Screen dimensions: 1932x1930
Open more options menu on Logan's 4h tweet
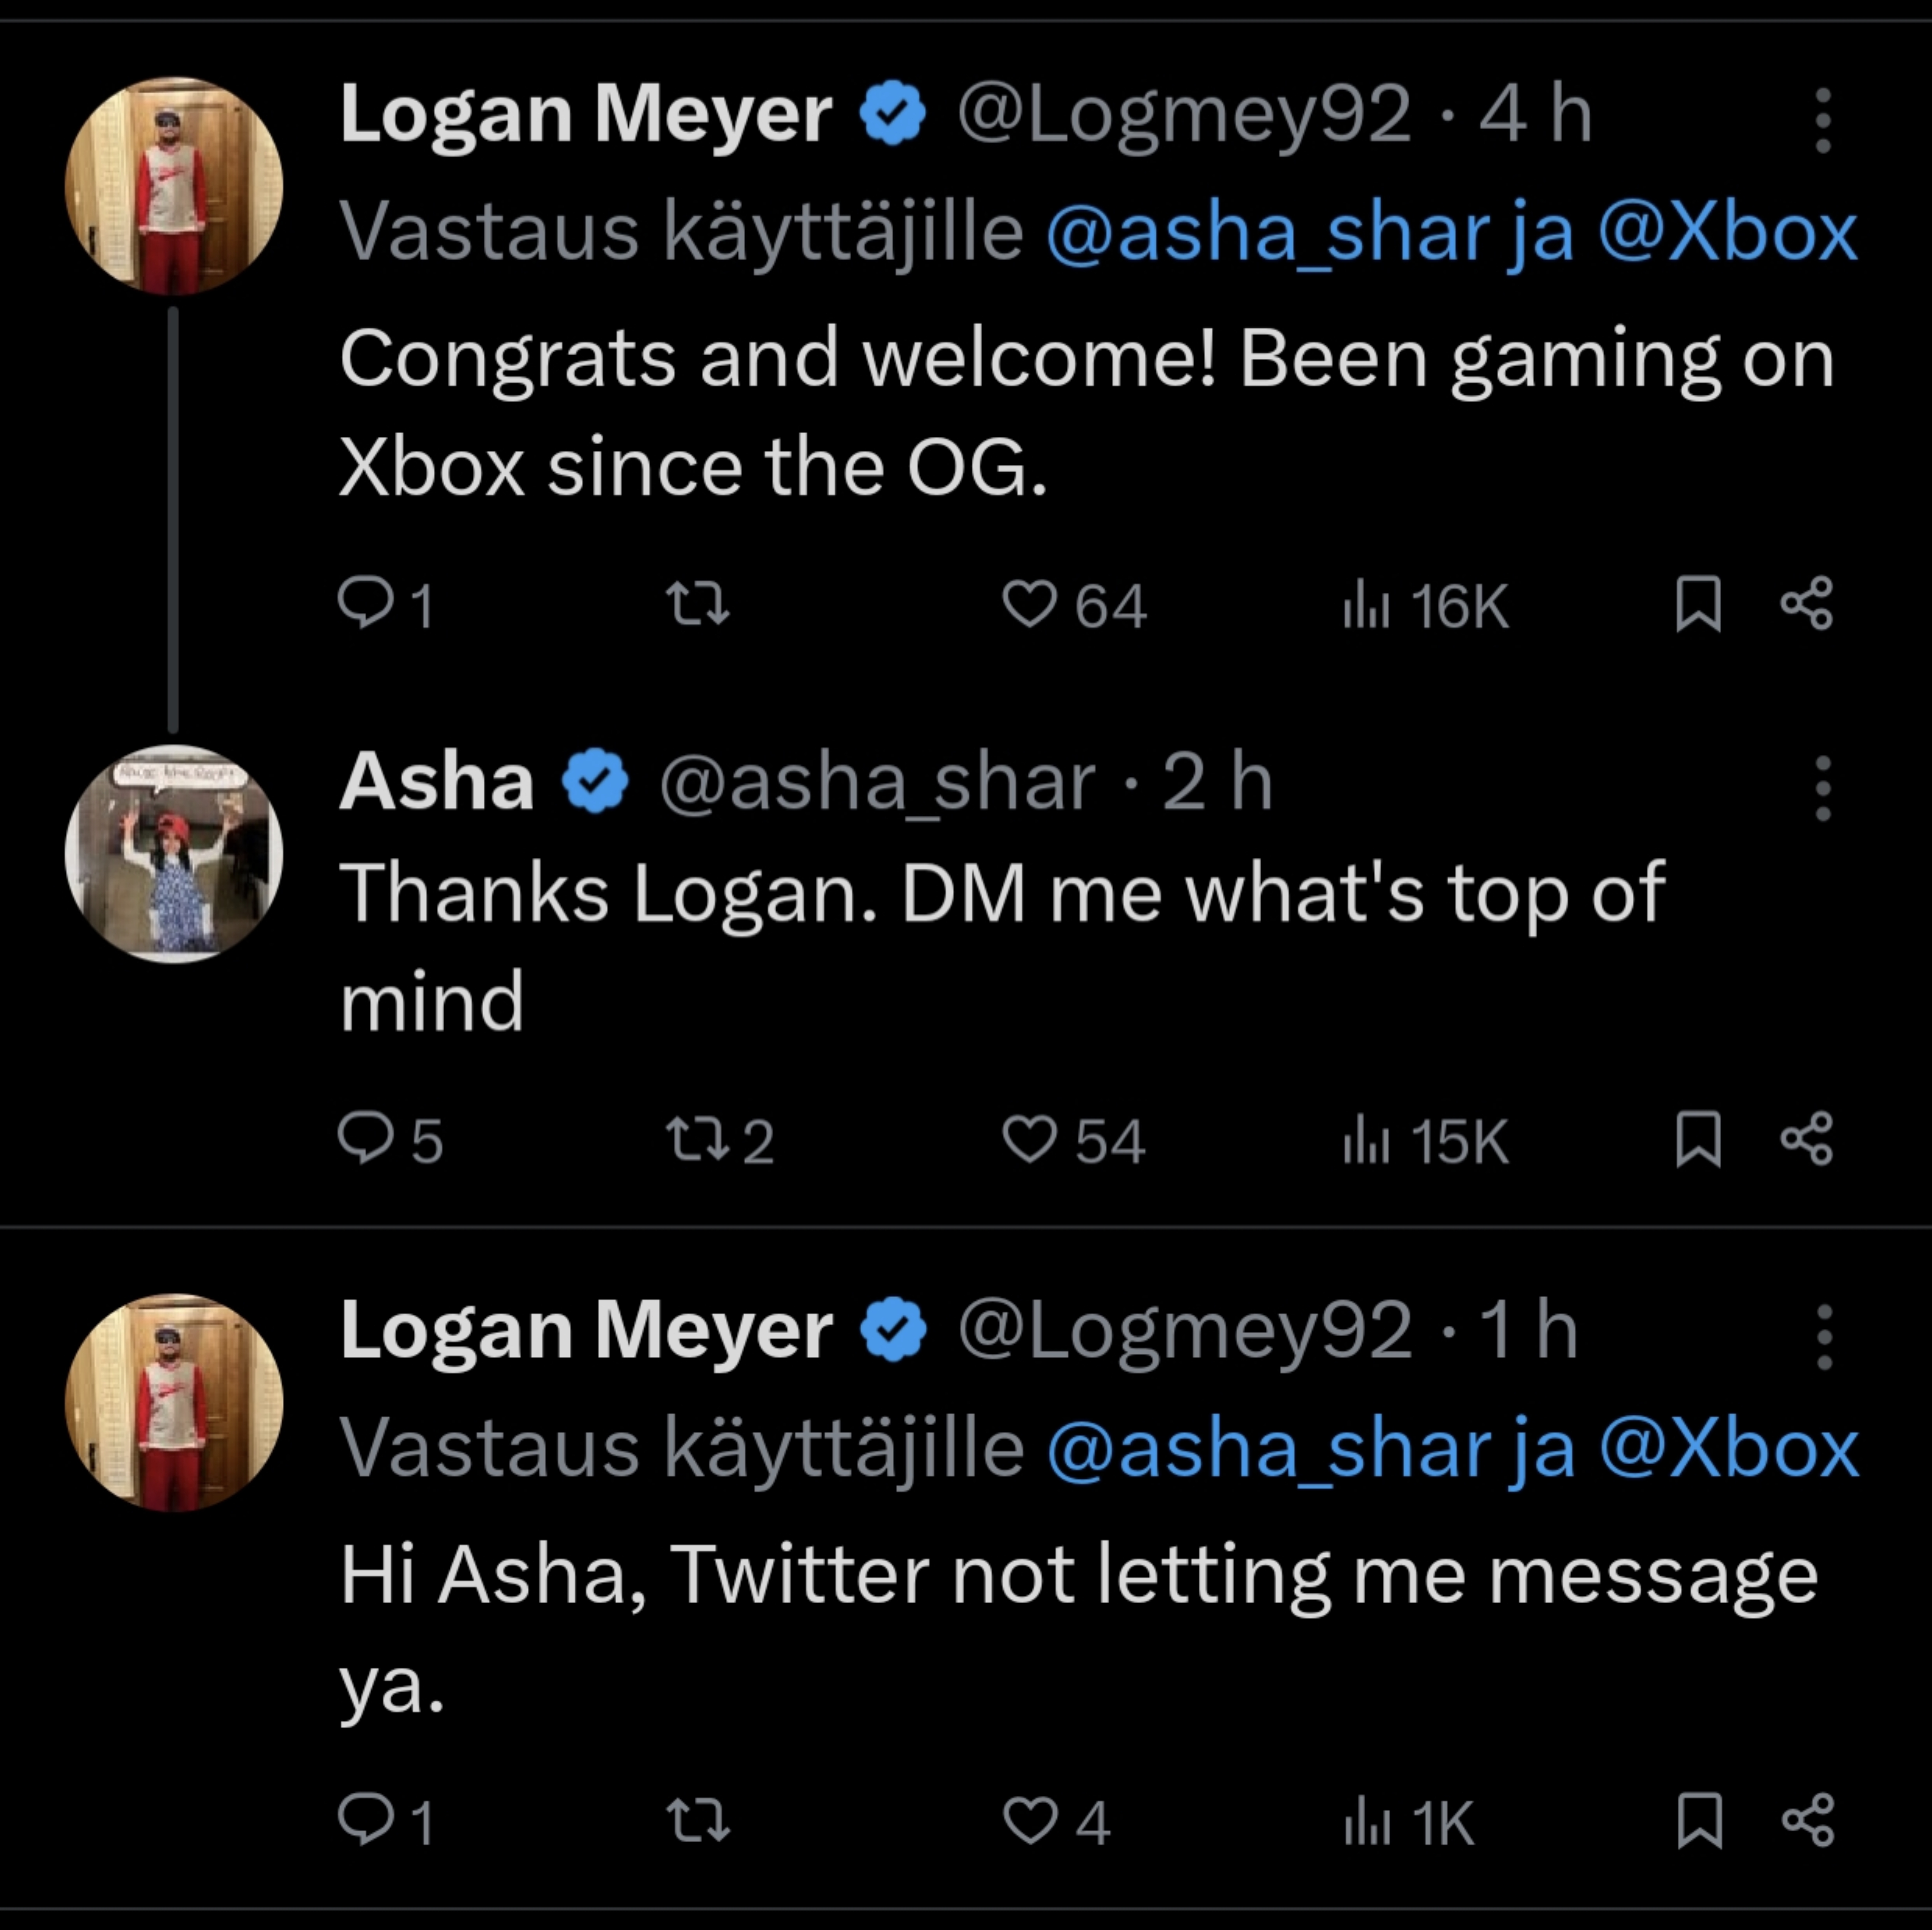[x=1823, y=120]
